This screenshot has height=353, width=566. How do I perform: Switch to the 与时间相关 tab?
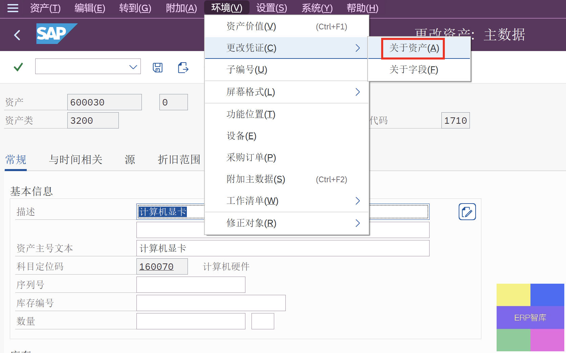pos(75,160)
